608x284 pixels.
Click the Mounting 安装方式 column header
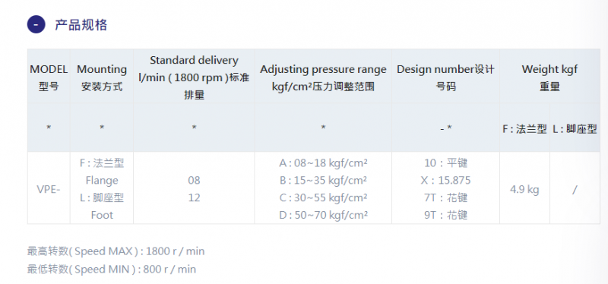102,78
